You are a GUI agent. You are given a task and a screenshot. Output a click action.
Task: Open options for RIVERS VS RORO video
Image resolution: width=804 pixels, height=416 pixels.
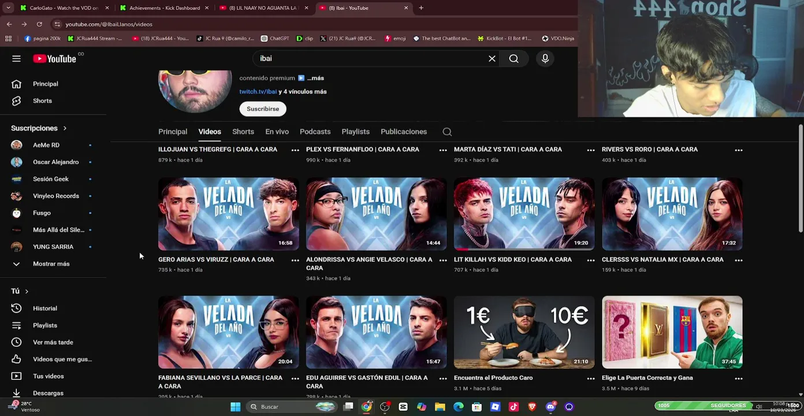coord(739,150)
